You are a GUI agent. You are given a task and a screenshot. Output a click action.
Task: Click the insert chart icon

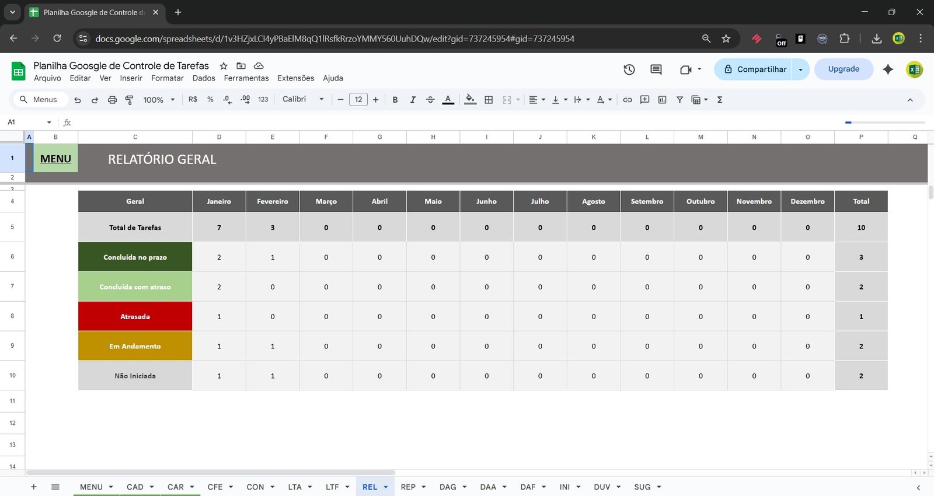tap(662, 100)
